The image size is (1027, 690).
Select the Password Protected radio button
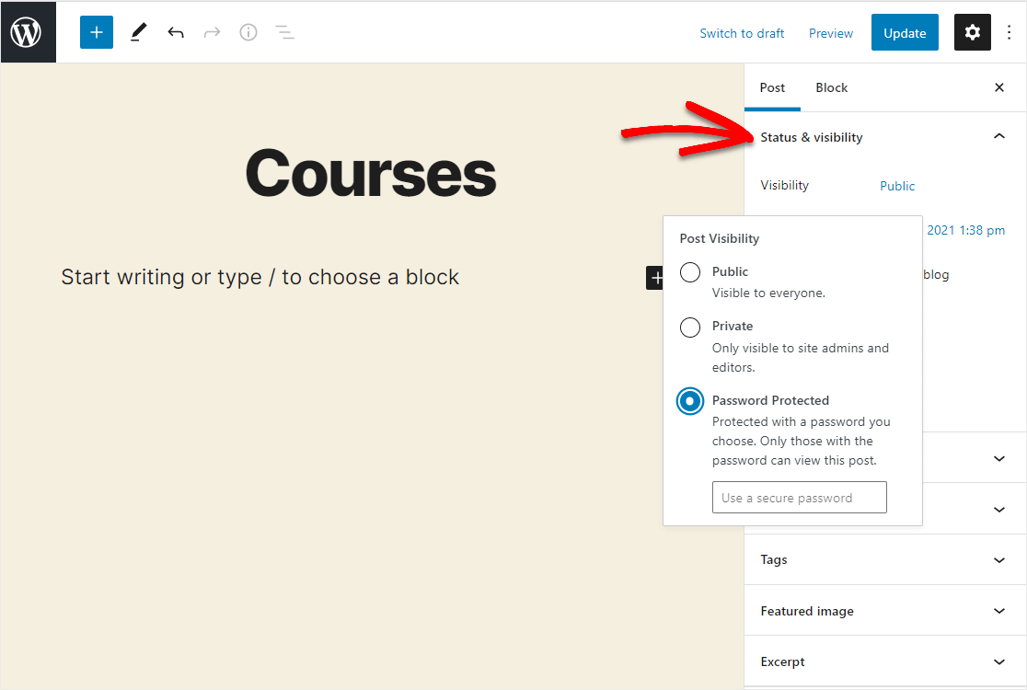click(689, 401)
